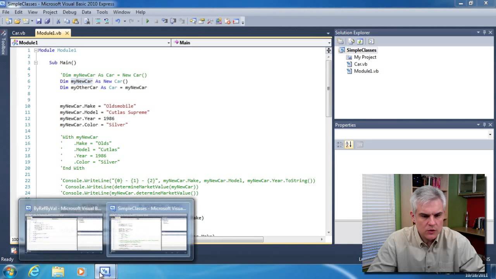Click the editor split bar handle
The width and height of the screenshot is (496, 279).
pyautogui.click(x=329, y=50)
